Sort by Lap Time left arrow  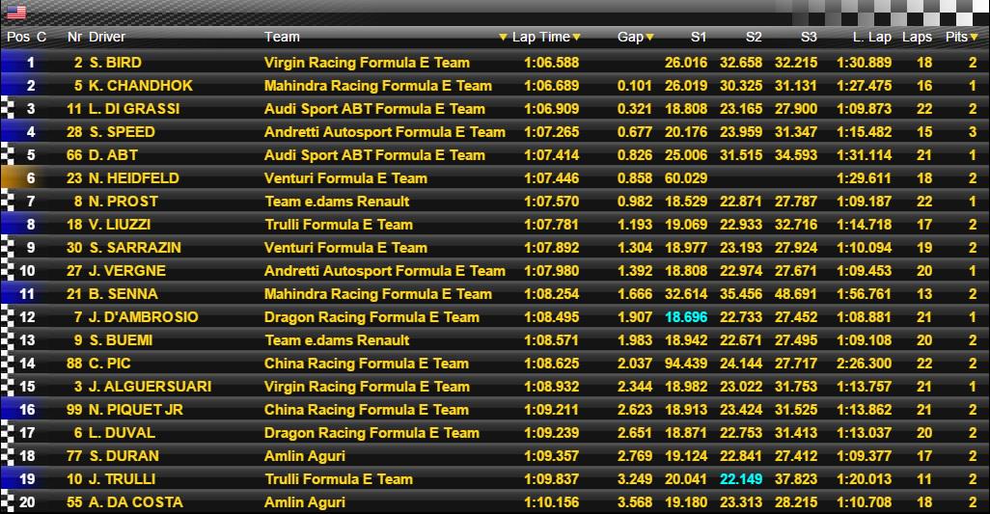click(503, 38)
